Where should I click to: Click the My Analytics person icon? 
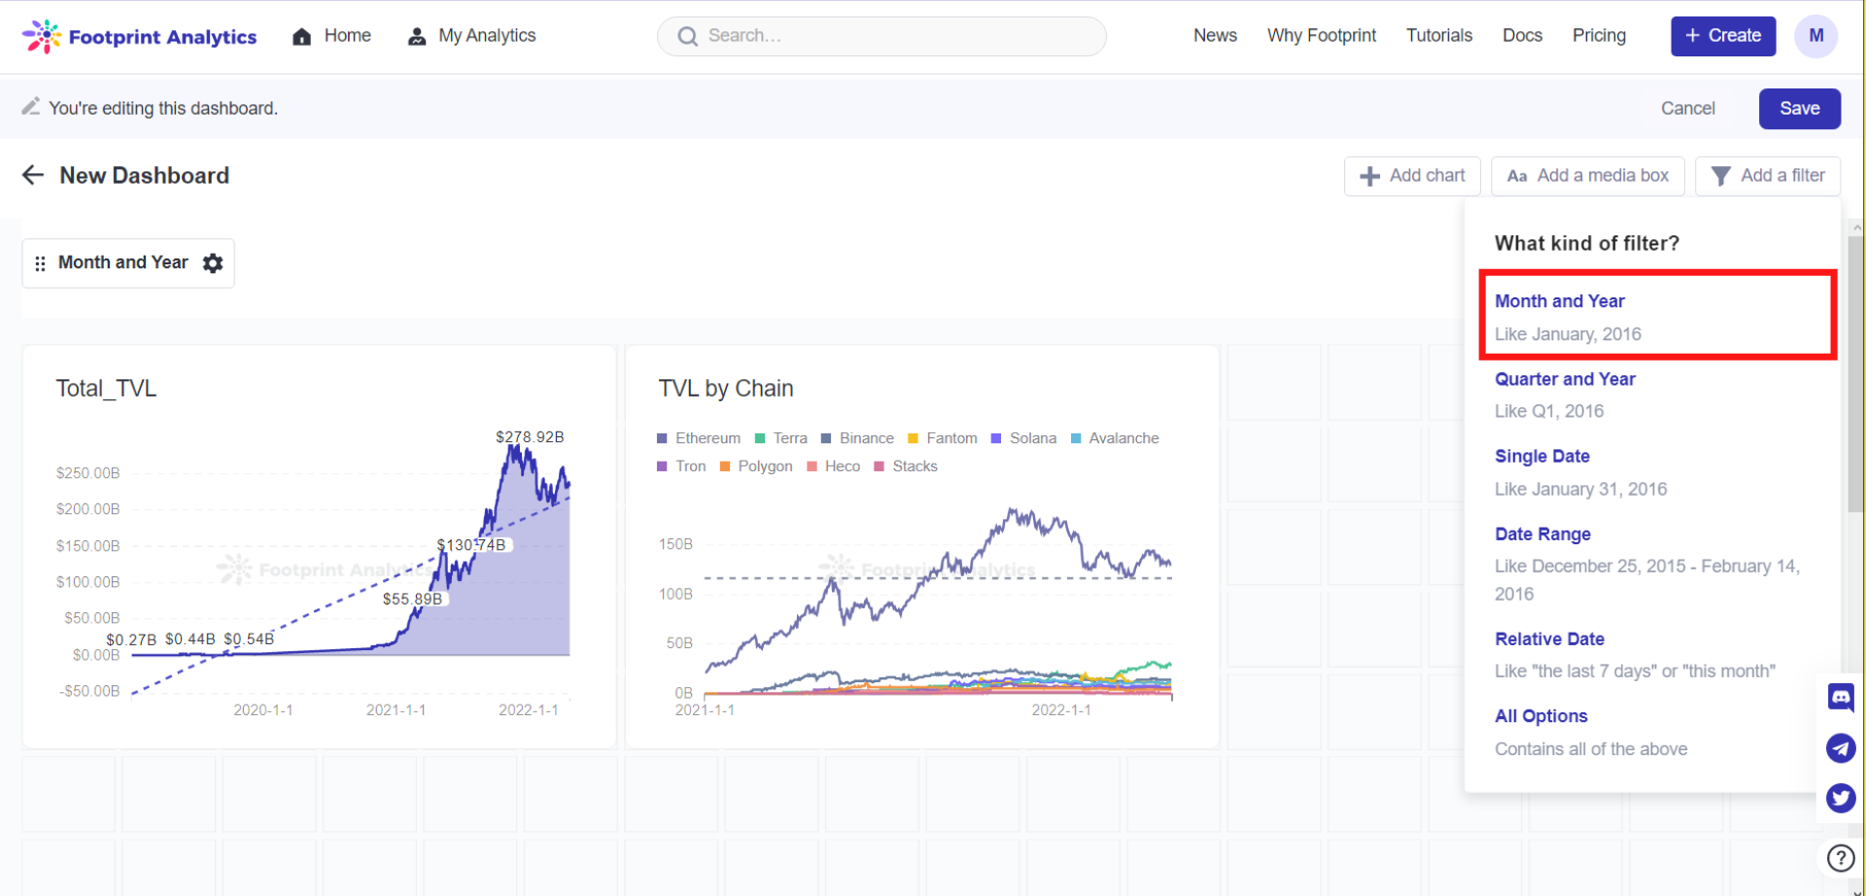tap(417, 37)
